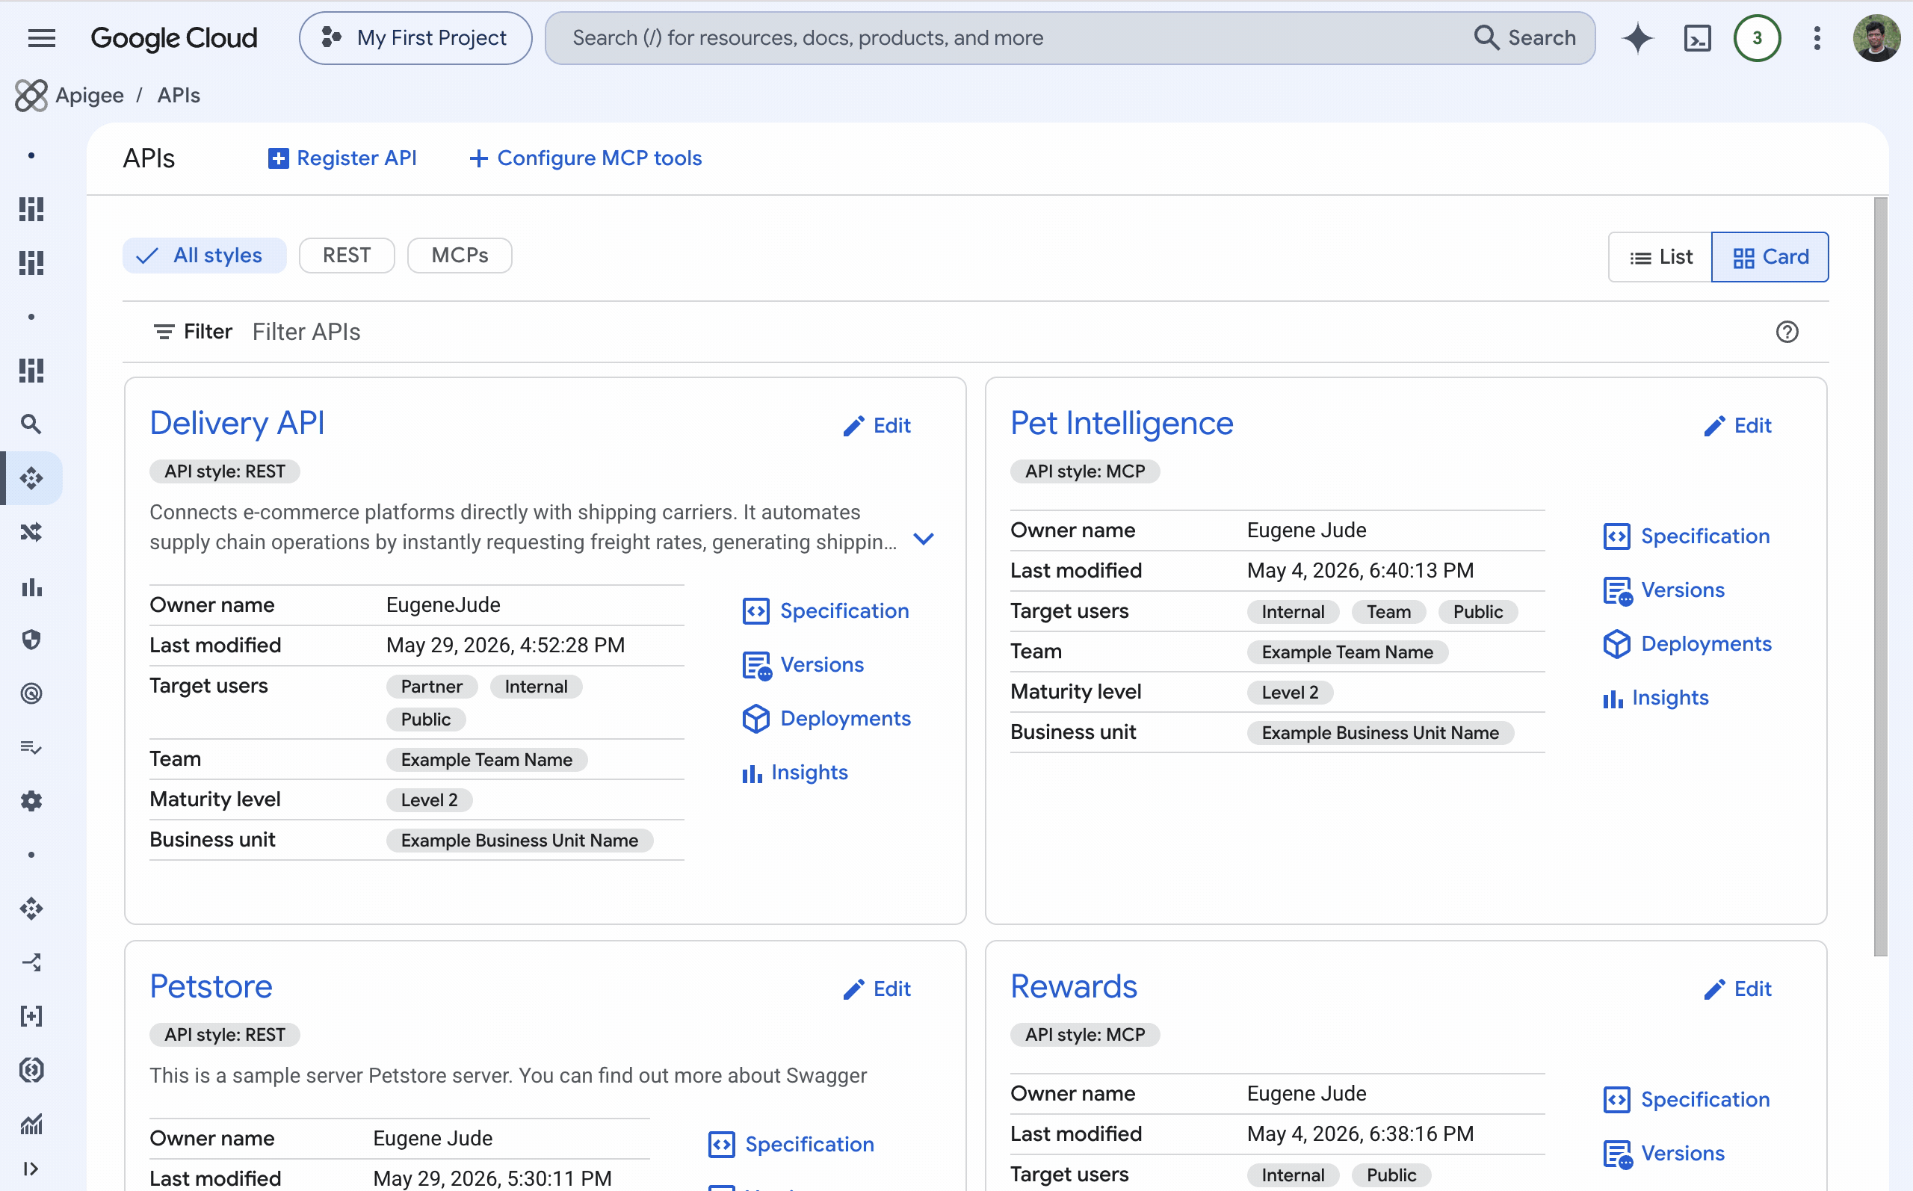
Task: Click the Partner chip in Delivery API
Action: tap(431, 687)
